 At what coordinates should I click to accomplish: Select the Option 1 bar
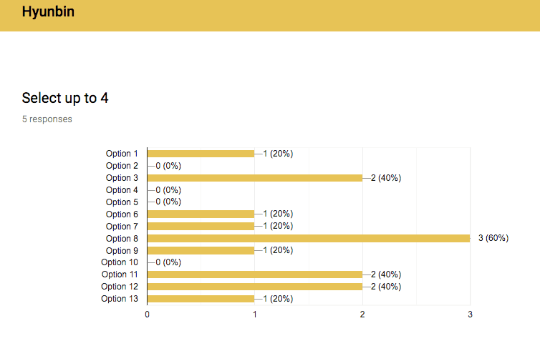coord(201,154)
